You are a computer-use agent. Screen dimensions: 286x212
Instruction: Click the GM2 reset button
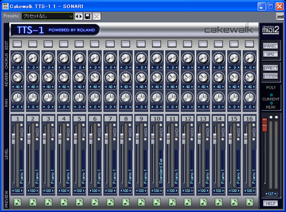pos(271,54)
